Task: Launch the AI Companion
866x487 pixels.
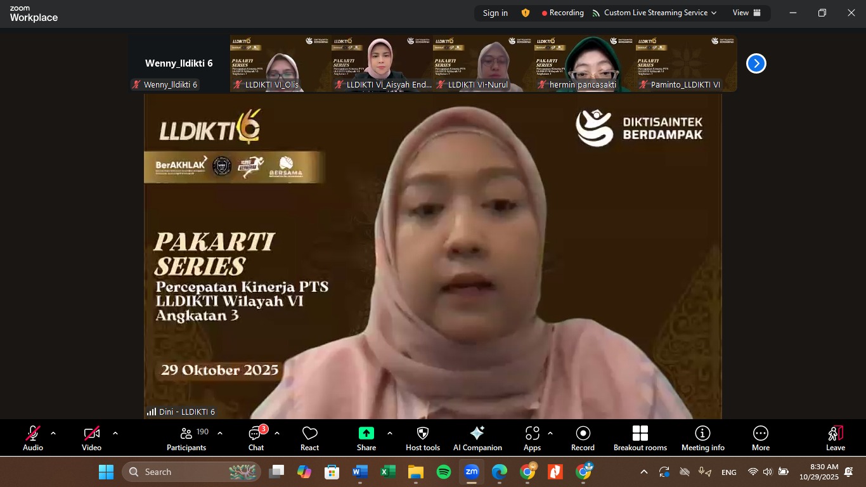Action: click(477, 438)
